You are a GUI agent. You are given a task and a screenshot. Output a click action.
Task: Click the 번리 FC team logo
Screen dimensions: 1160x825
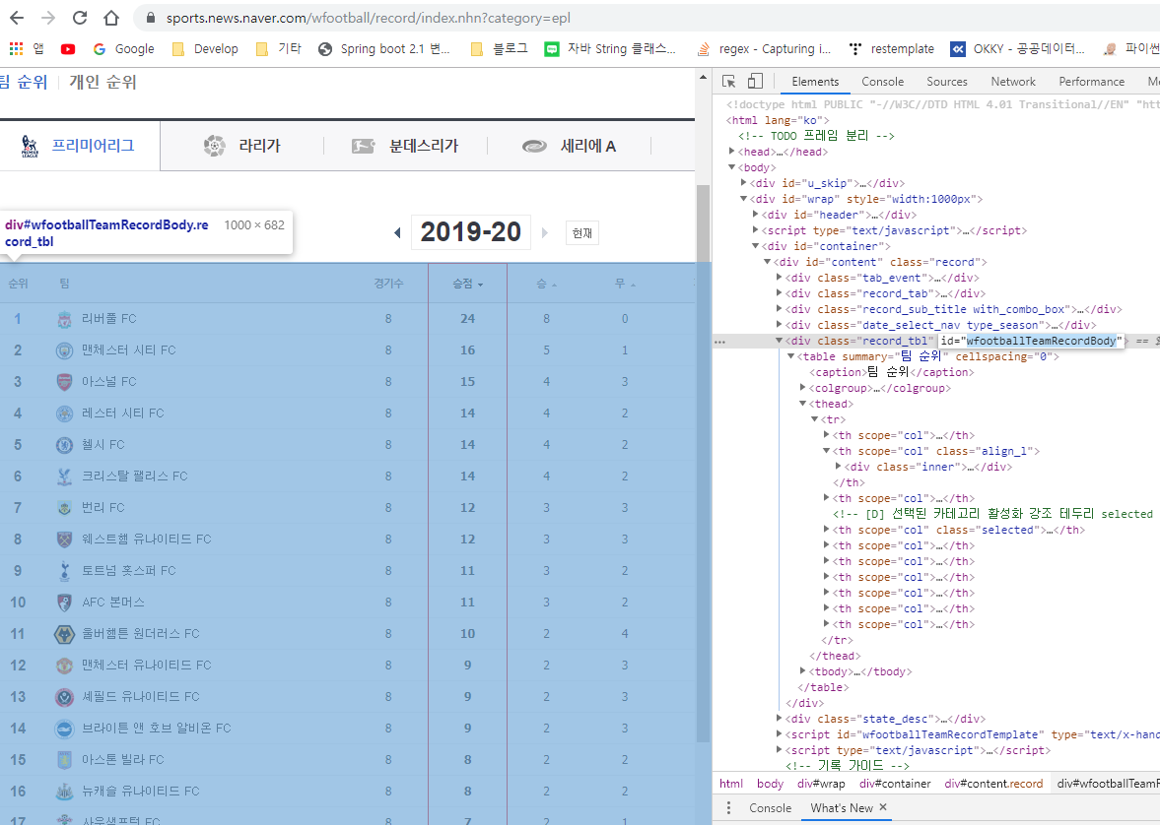[64, 508]
